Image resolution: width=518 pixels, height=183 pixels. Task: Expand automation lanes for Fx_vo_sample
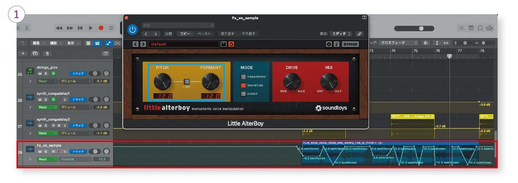[x=30, y=159]
